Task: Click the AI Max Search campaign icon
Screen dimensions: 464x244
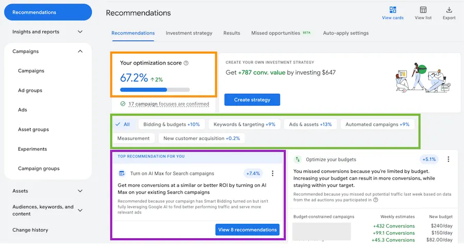Action: [x=122, y=173]
